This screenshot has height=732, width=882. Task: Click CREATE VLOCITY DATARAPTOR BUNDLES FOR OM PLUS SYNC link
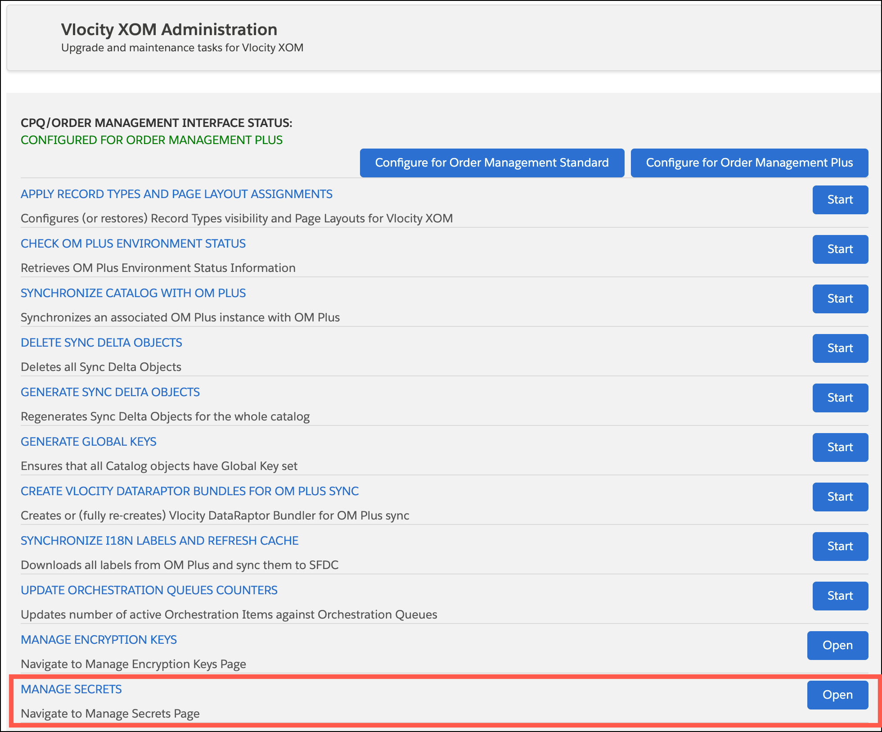(x=189, y=491)
